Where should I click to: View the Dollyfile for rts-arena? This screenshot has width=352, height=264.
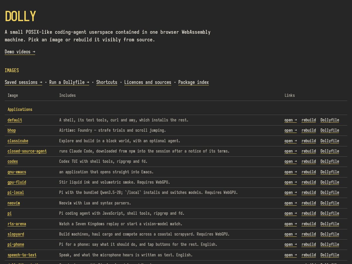point(330,224)
